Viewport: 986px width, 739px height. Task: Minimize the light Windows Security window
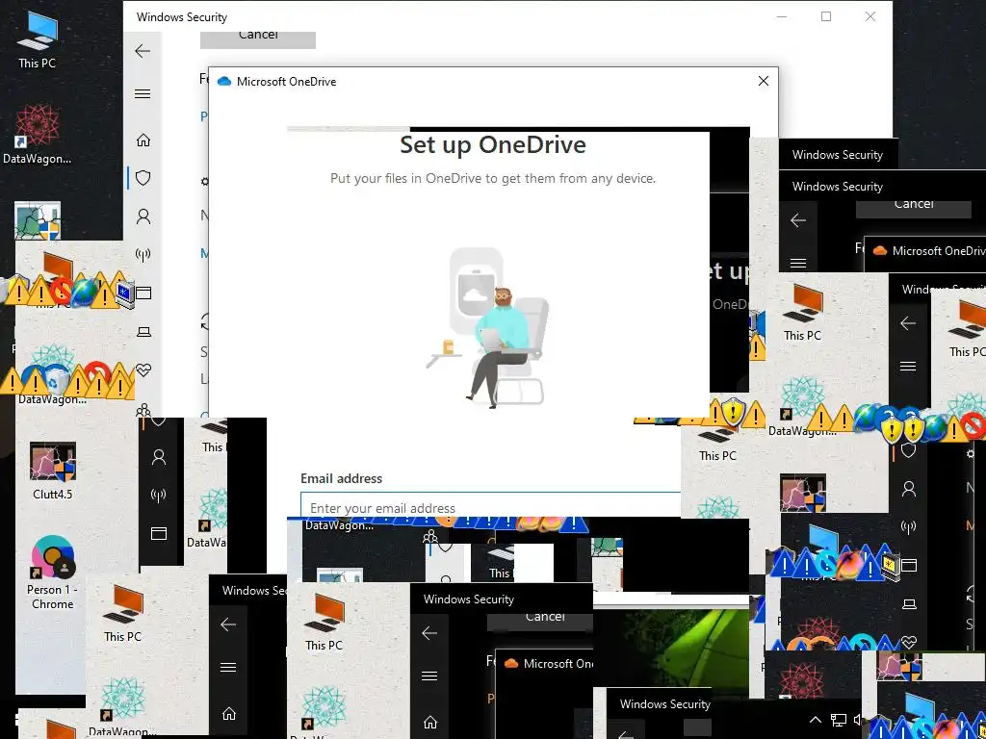pos(782,17)
